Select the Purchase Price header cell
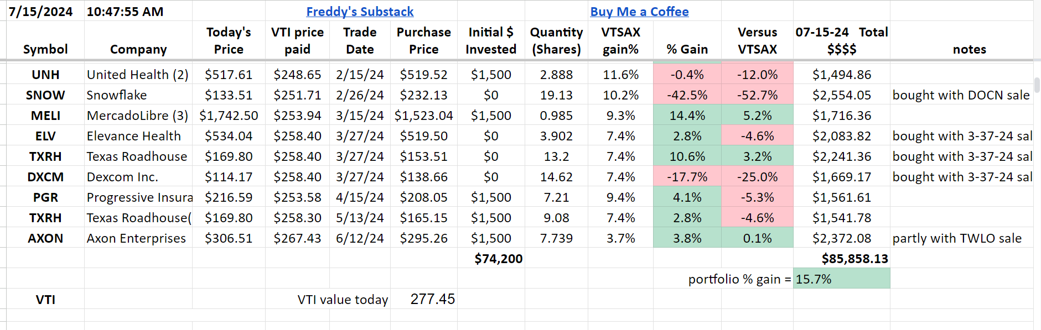The height and width of the screenshot is (330, 1041). 424,40
